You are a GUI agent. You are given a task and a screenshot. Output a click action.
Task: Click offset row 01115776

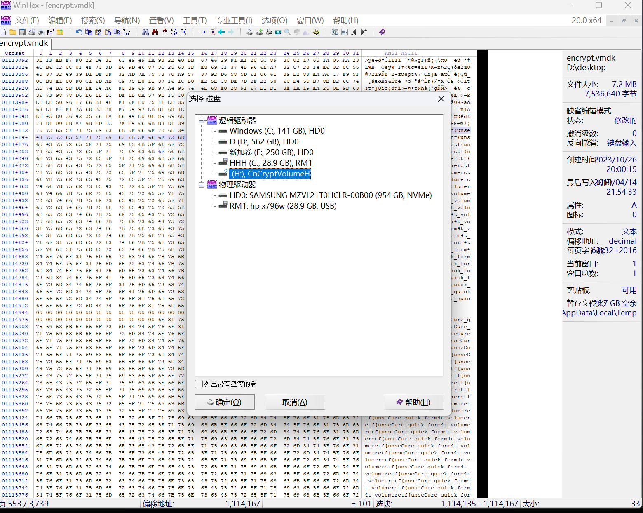15,495
